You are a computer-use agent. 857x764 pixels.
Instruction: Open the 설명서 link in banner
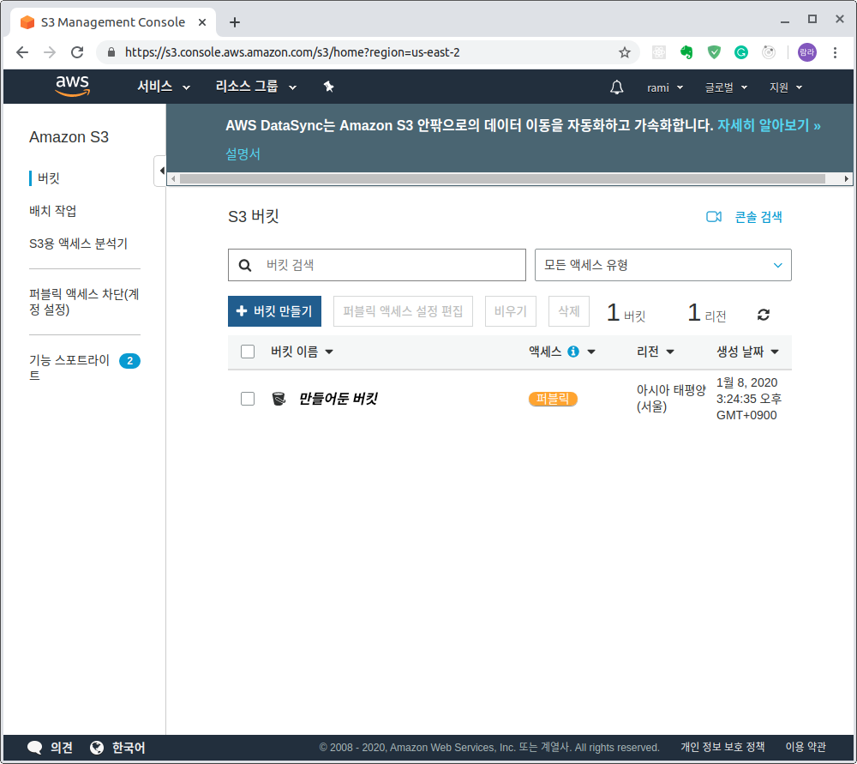point(243,154)
